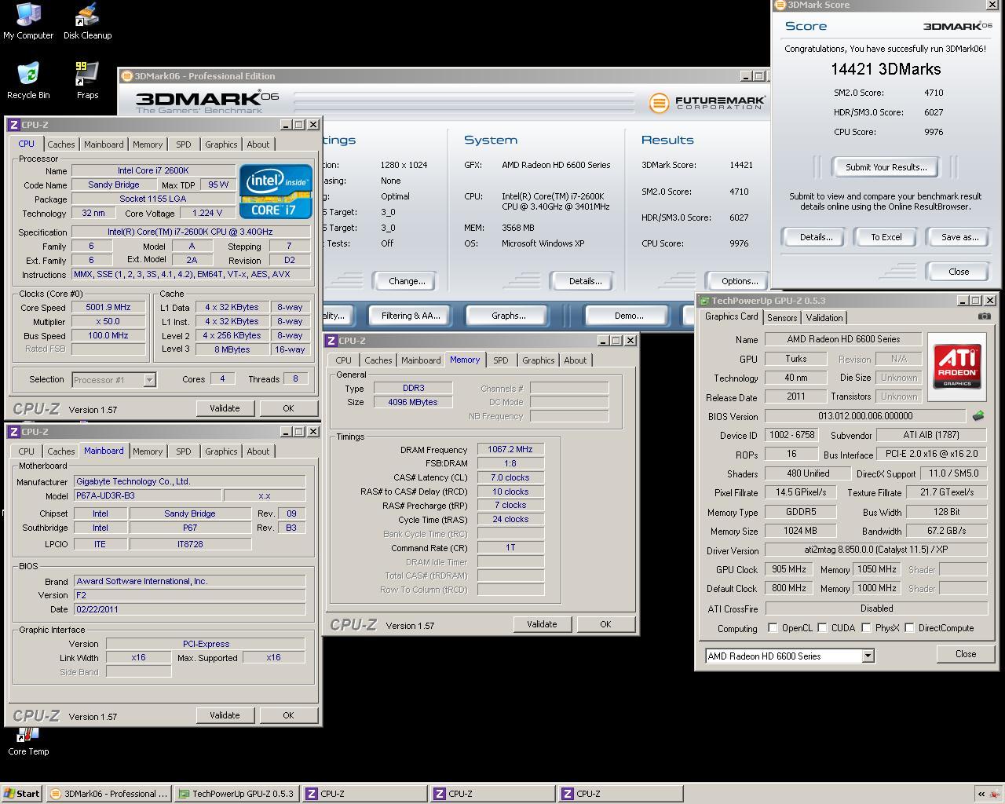Open the Recycle Bin icon
Screen dimensions: 1005x804
click(28, 81)
